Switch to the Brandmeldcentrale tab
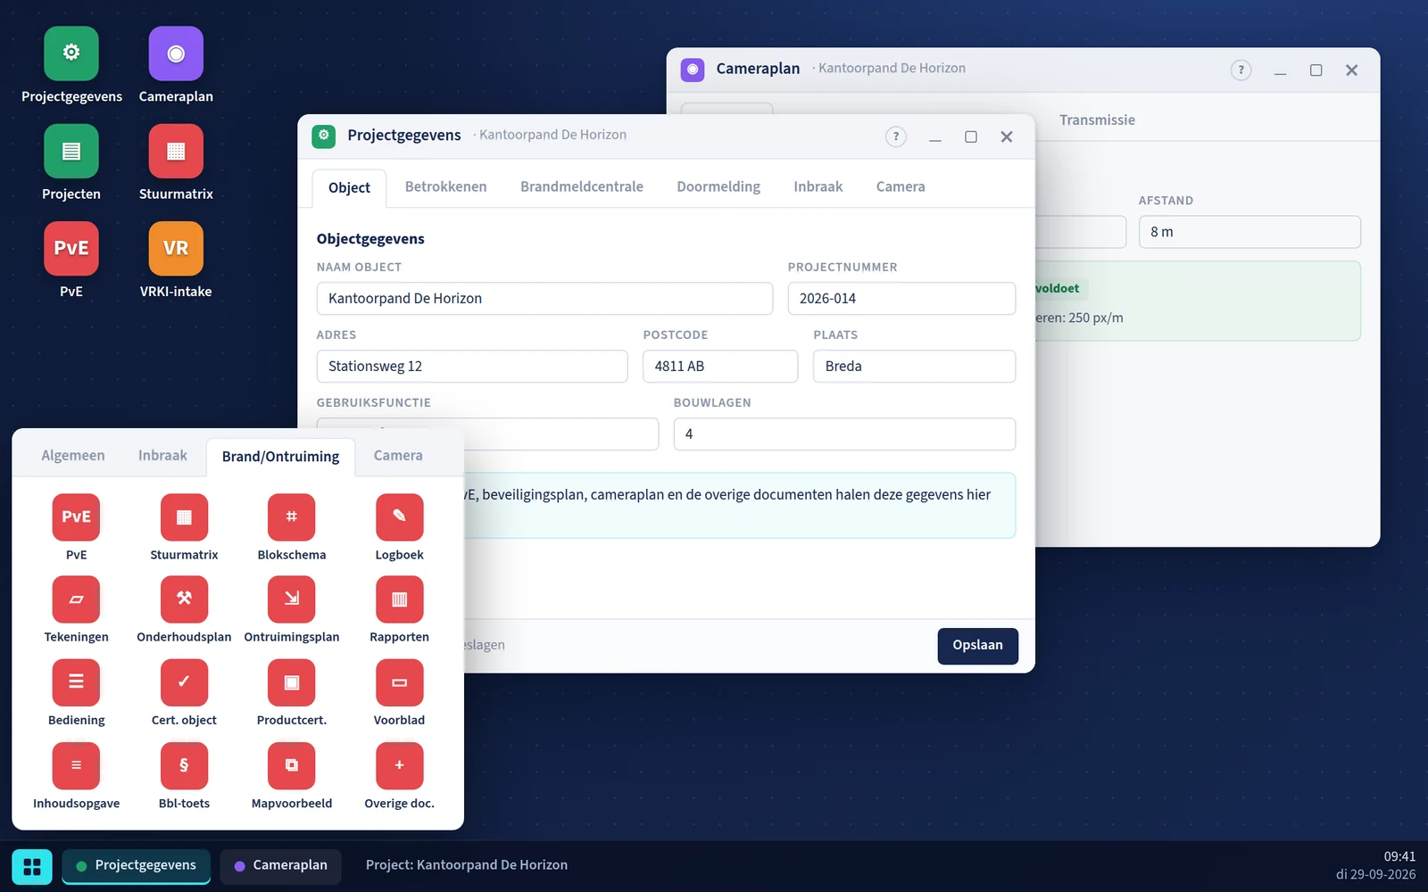Screen dimensions: 1428x892 coord(582,186)
